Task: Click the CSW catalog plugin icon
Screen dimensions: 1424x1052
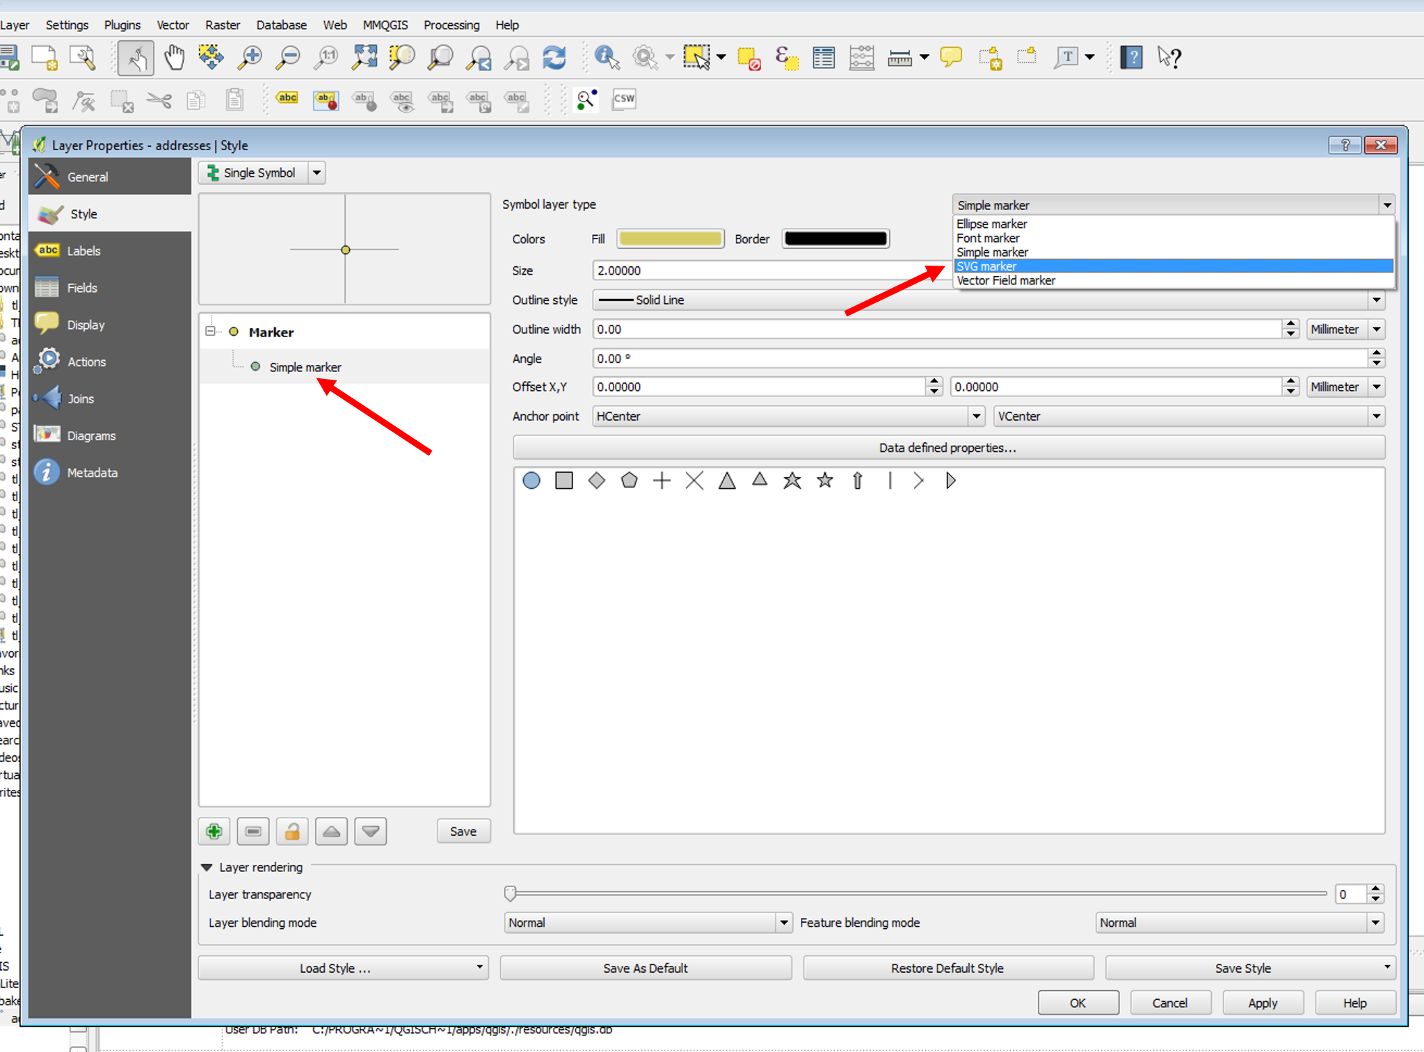Action: click(x=624, y=99)
